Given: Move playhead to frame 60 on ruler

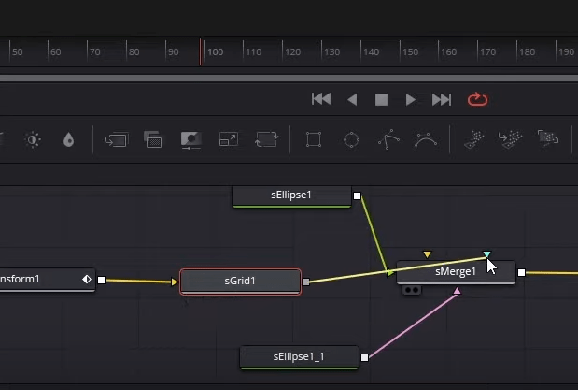Looking at the screenshot, I should [x=56, y=52].
